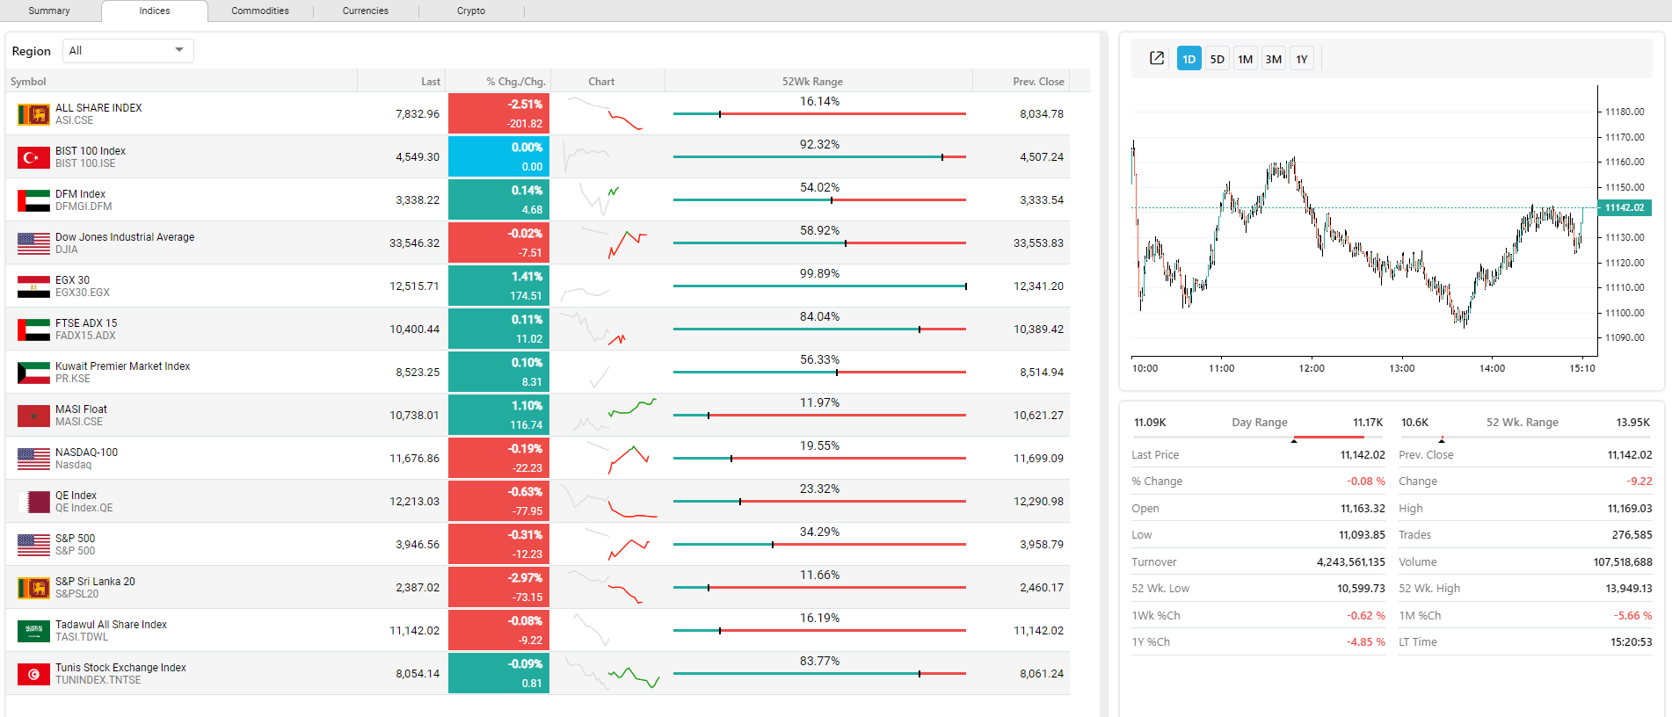Click the -2.51% change cell for ALL SHARE INDEX
The height and width of the screenshot is (717, 1672).
[498, 113]
